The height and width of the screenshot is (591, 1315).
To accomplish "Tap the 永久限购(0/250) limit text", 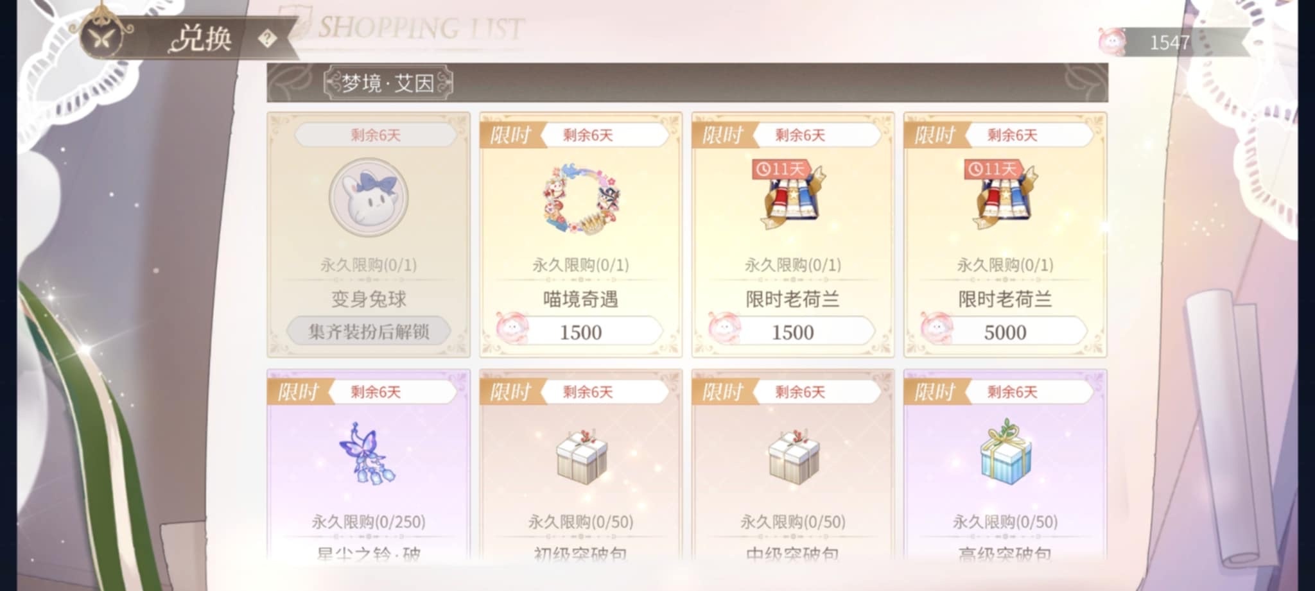I will click(x=369, y=522).
